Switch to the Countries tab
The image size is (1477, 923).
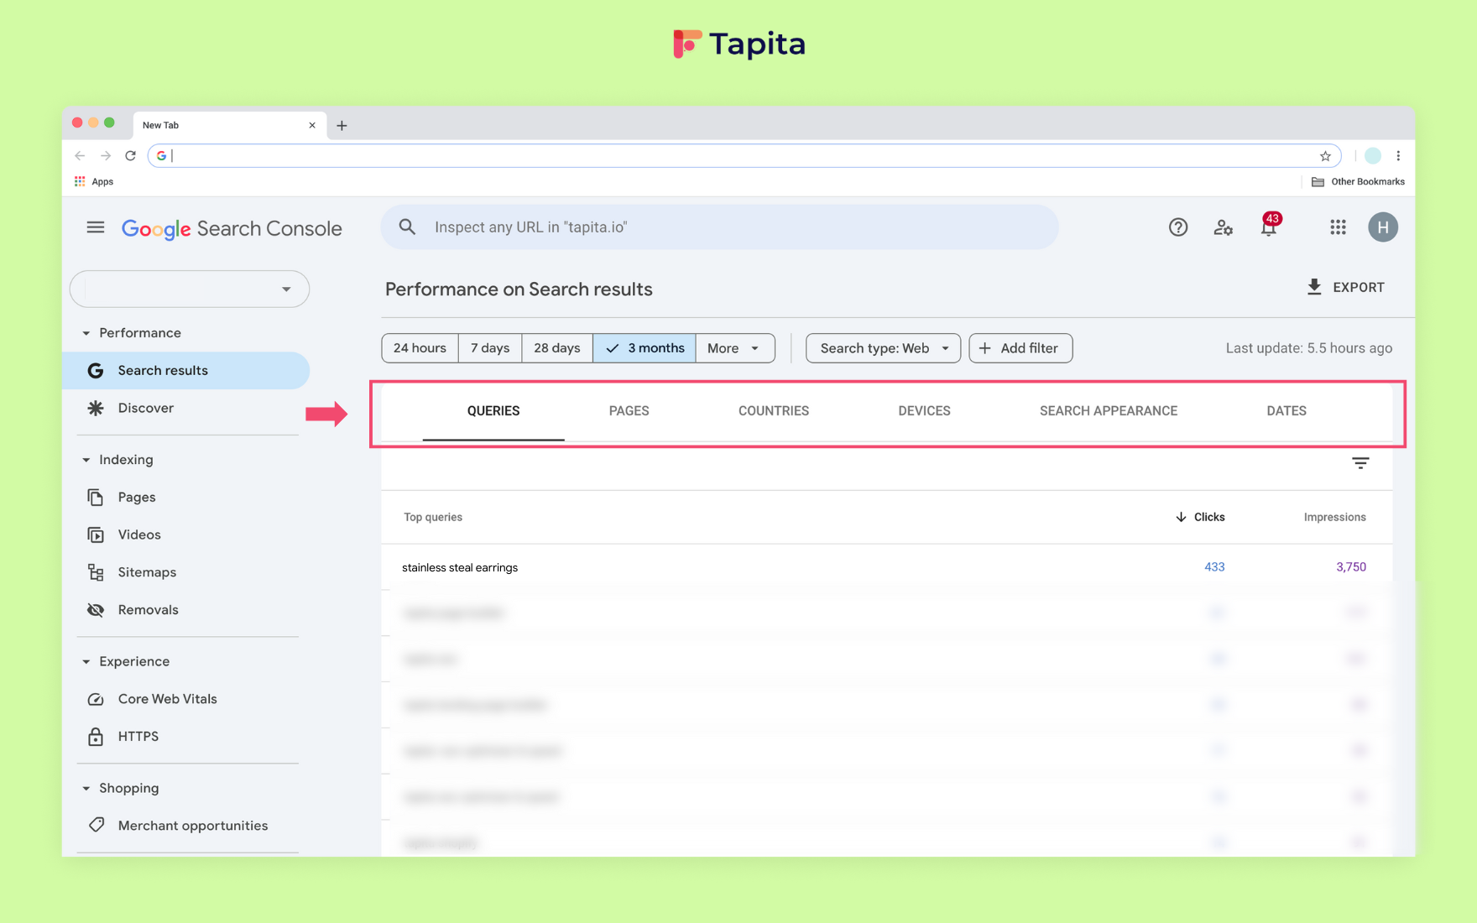(774, 411)
